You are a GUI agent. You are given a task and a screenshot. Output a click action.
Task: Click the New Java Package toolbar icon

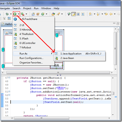38,14
